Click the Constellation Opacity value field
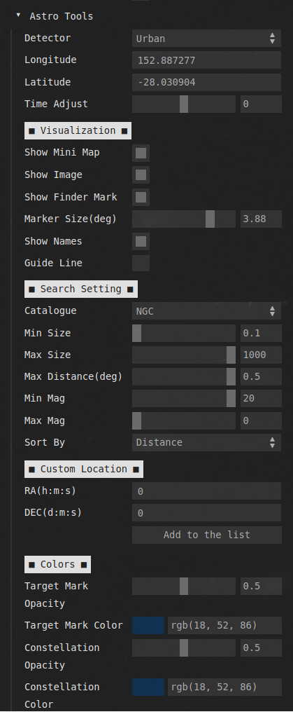This screenshot has width=293, height=712. pos(261,648)
